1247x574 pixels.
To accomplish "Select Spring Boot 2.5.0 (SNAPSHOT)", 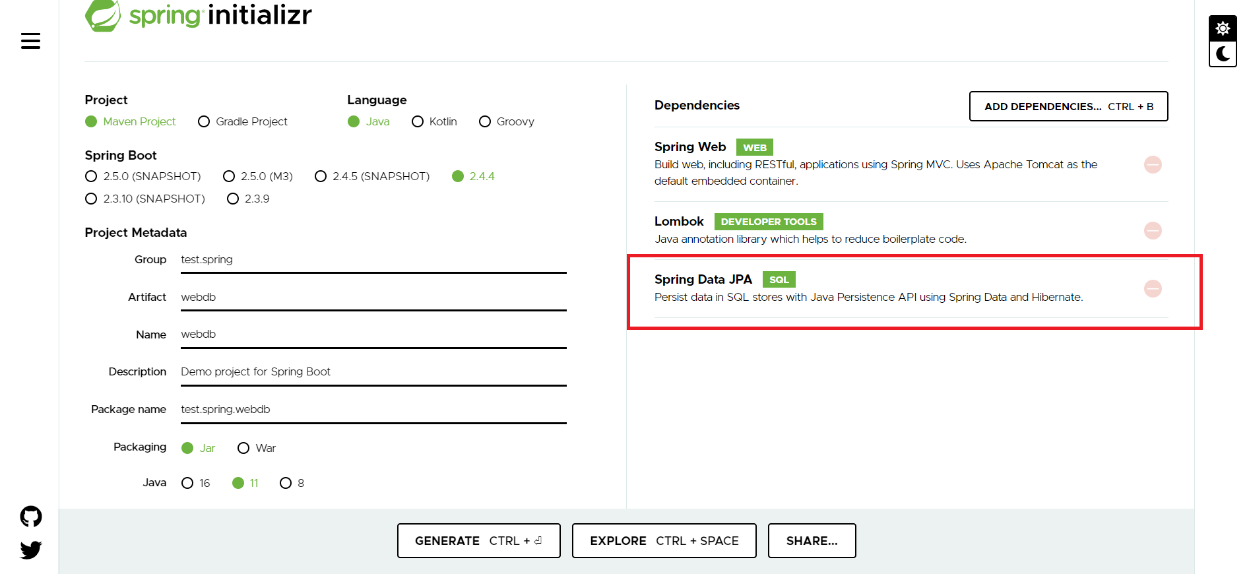I will pyautogui.click(x=143, y=176).
